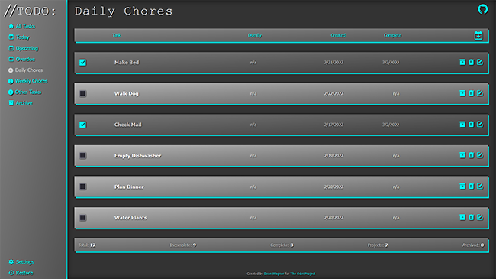This screenshot has width=496, height=279.
Task: Show Today's tasks
Action: [x=19, y=37]
